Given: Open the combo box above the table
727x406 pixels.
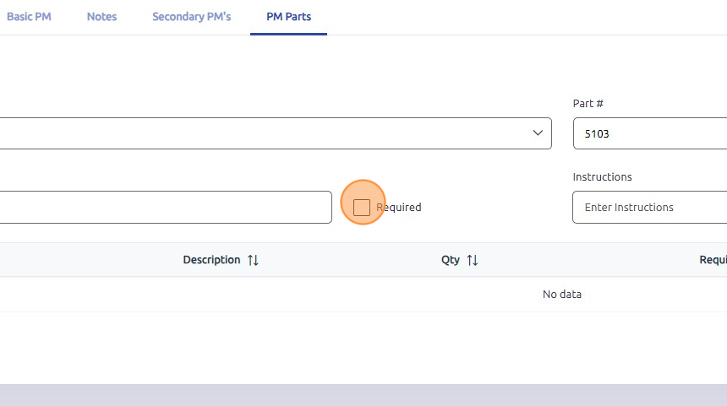Looking at the screenshot, I should 271,133.
